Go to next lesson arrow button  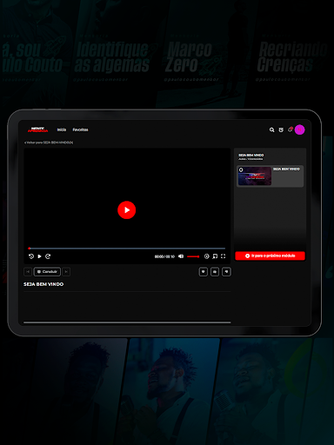tap(66, 272)
